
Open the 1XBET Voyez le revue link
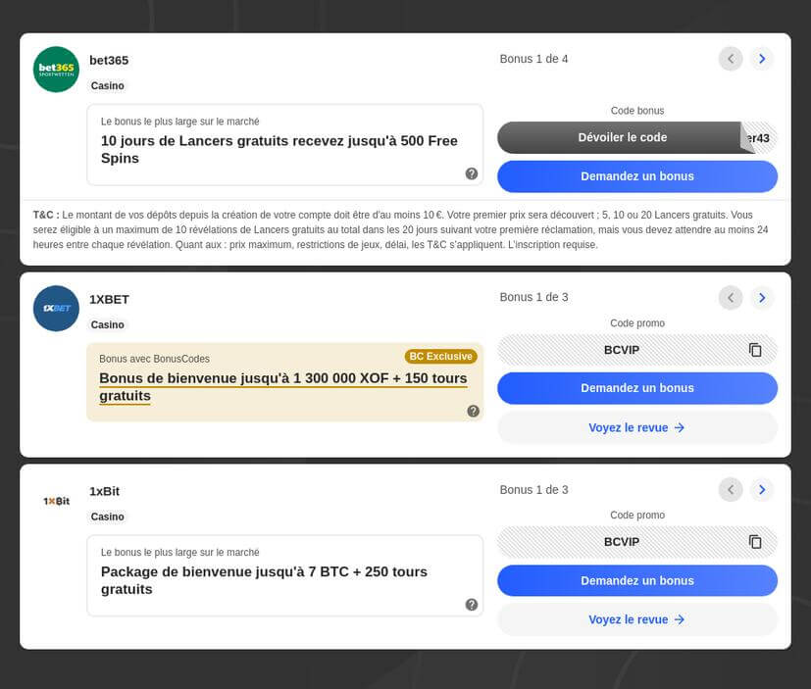point(636,427)
